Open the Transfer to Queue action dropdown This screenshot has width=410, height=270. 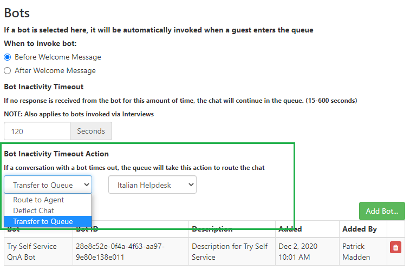48,185
